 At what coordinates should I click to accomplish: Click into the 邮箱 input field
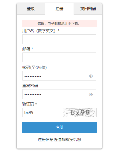pos(59,57)
